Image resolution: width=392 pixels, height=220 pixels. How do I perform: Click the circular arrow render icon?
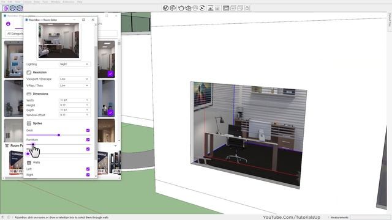pyautogui.click(x=202, y=8)
